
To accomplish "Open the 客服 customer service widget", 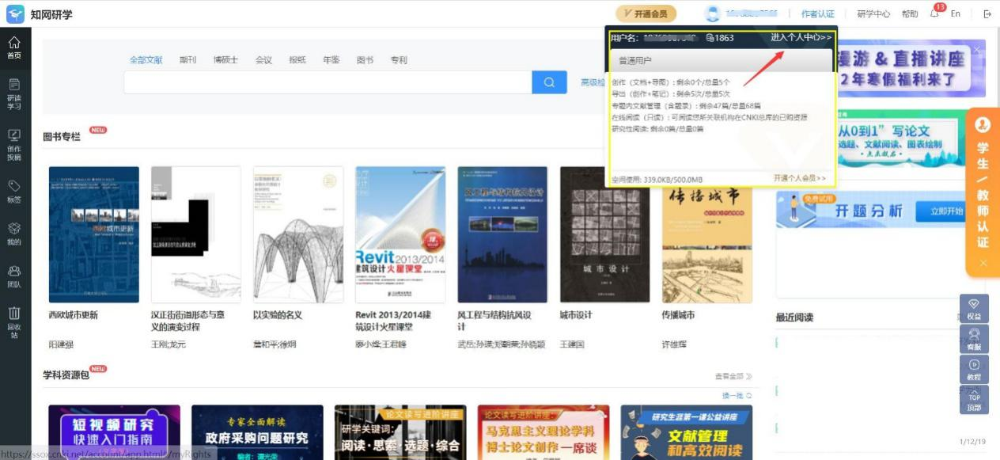I will point(973,340).
